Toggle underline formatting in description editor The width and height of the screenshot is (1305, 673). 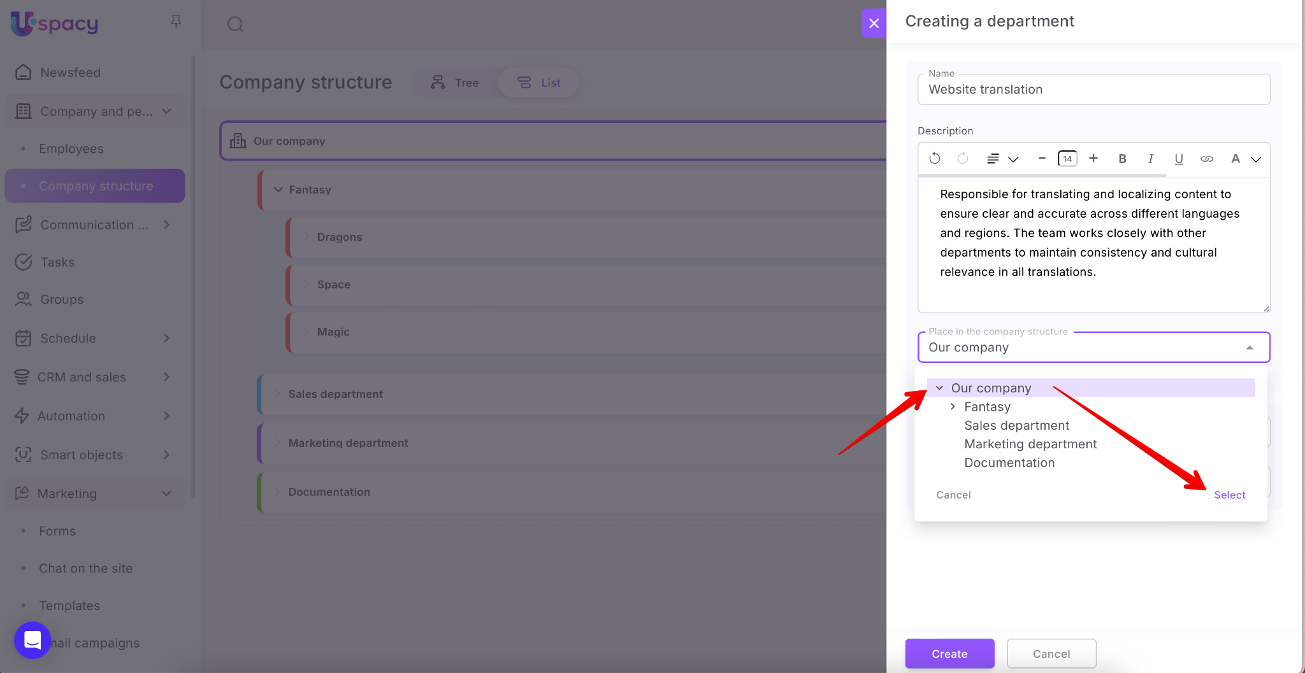(1178, 159)
